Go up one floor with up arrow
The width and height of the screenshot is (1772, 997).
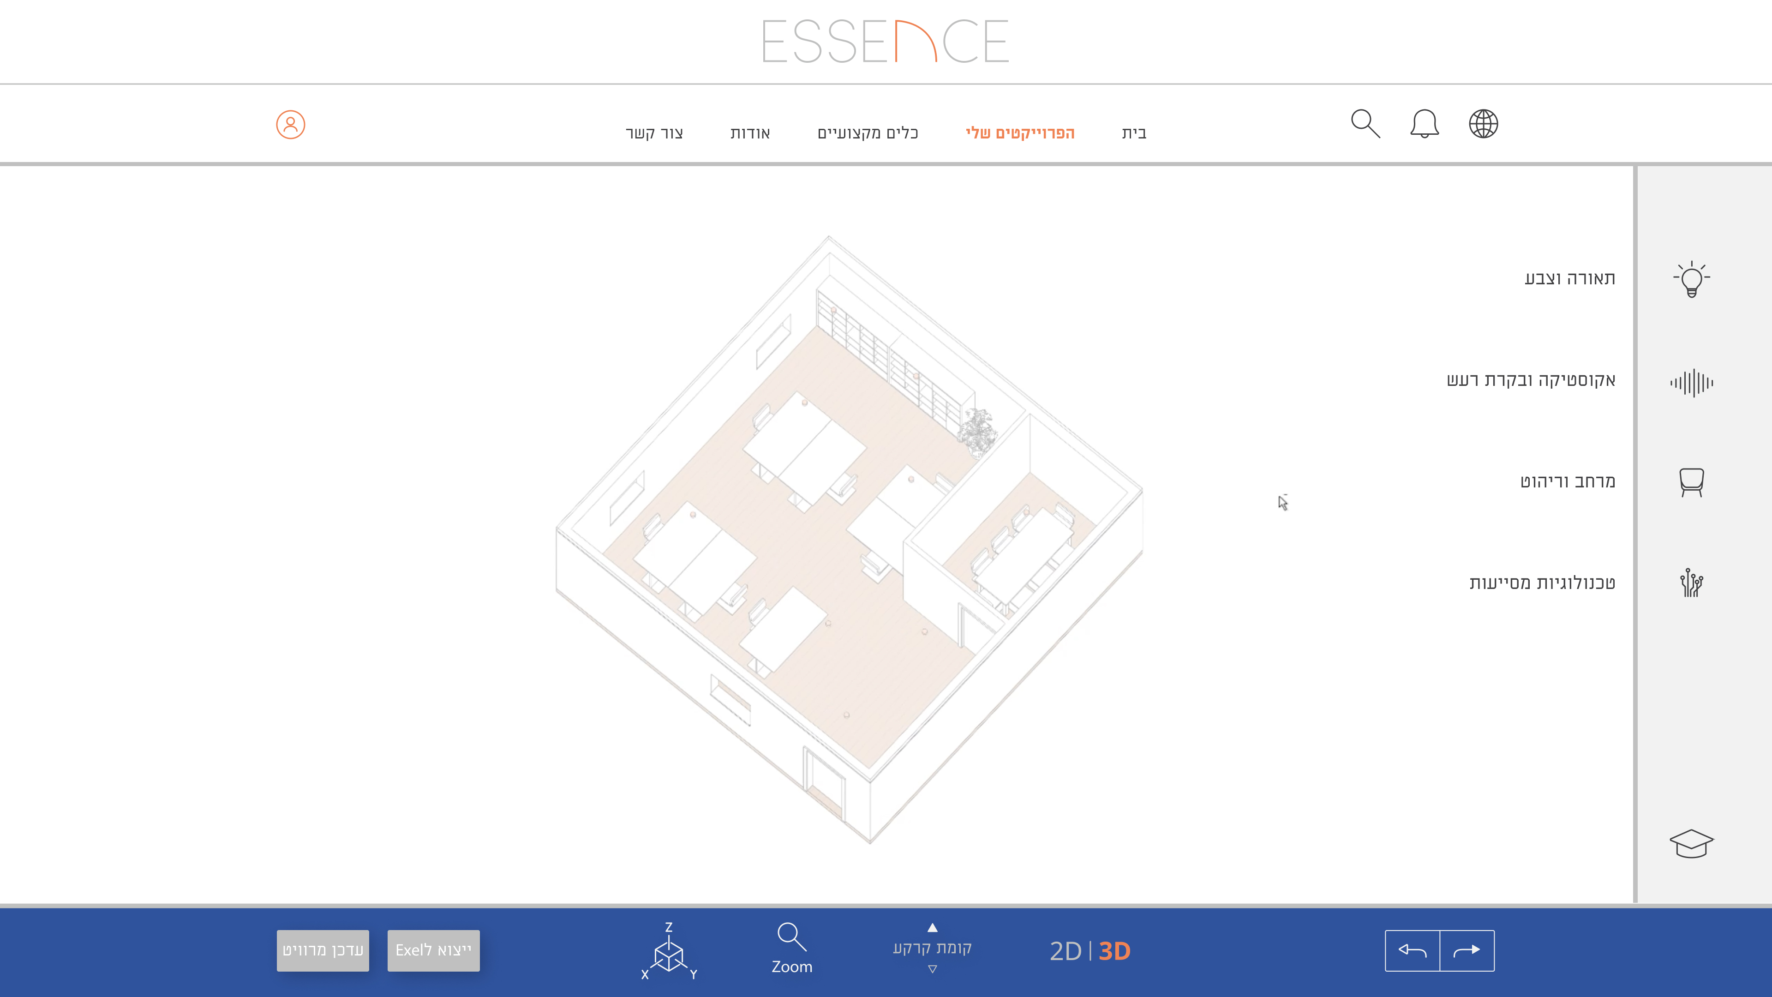(932, 927)
